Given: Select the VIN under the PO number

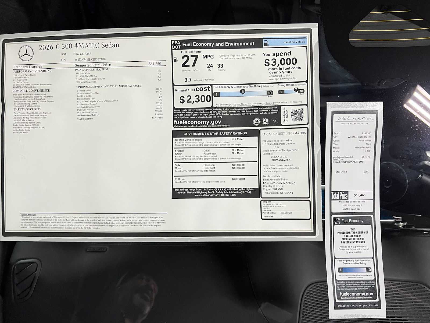Looking at the screenshot, I should pyautogui.click(x=90, y=59).
